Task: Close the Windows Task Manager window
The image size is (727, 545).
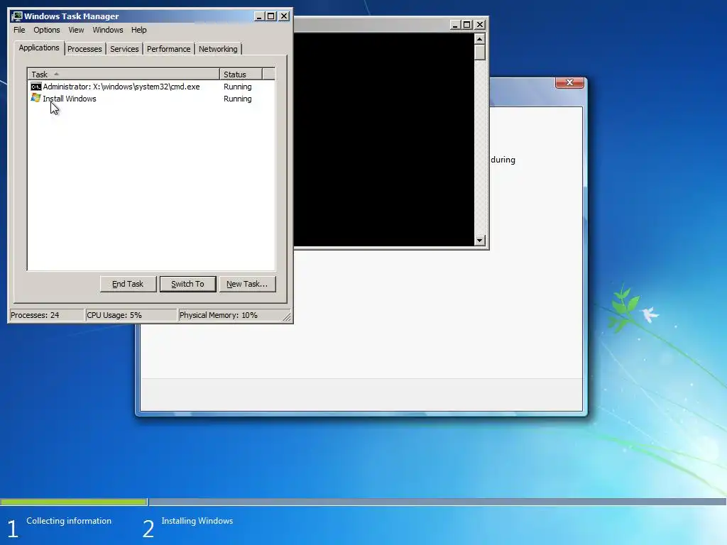Action: (284, 16)
